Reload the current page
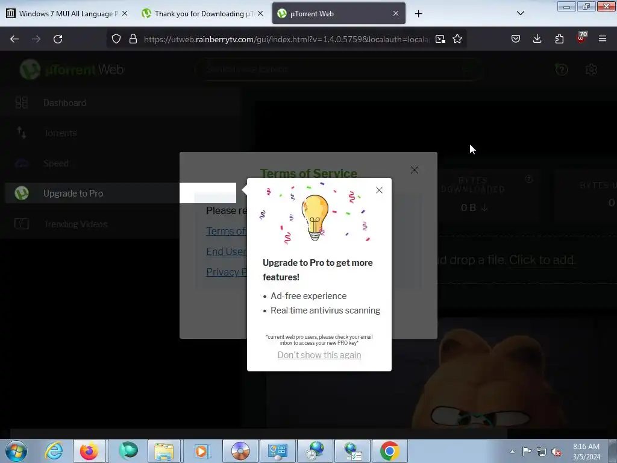 click(x=58, y=39)
